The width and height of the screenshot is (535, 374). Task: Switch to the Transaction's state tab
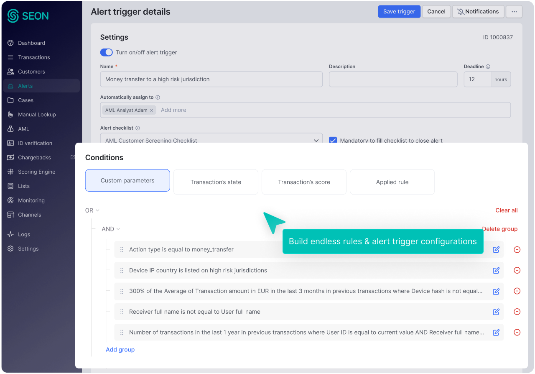[216, 182]
